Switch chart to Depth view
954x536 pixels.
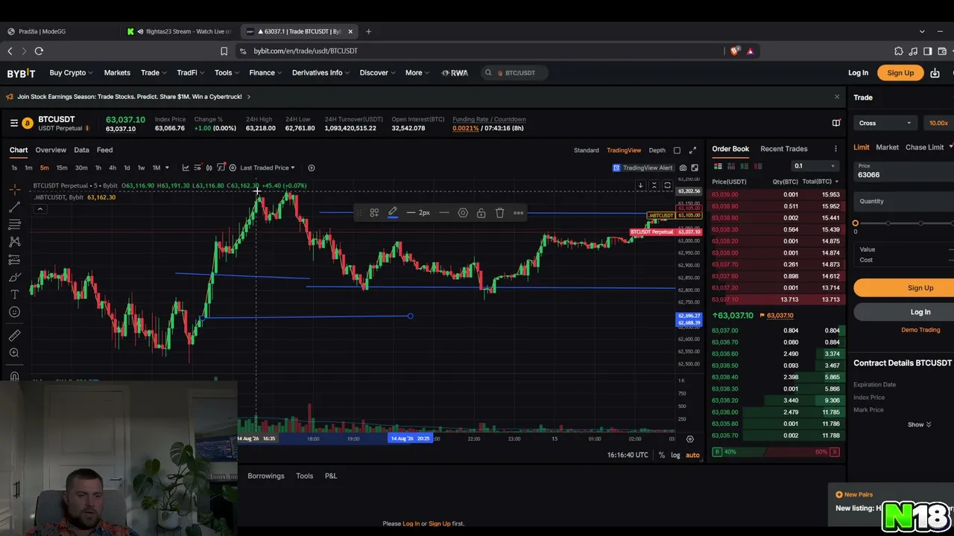[x=657, y=150]
